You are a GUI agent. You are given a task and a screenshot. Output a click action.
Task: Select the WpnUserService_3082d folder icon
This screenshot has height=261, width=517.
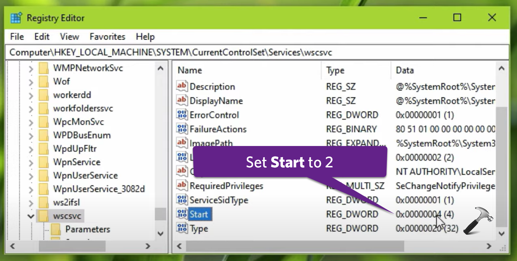pyautogui.click(x=44, y=189)
